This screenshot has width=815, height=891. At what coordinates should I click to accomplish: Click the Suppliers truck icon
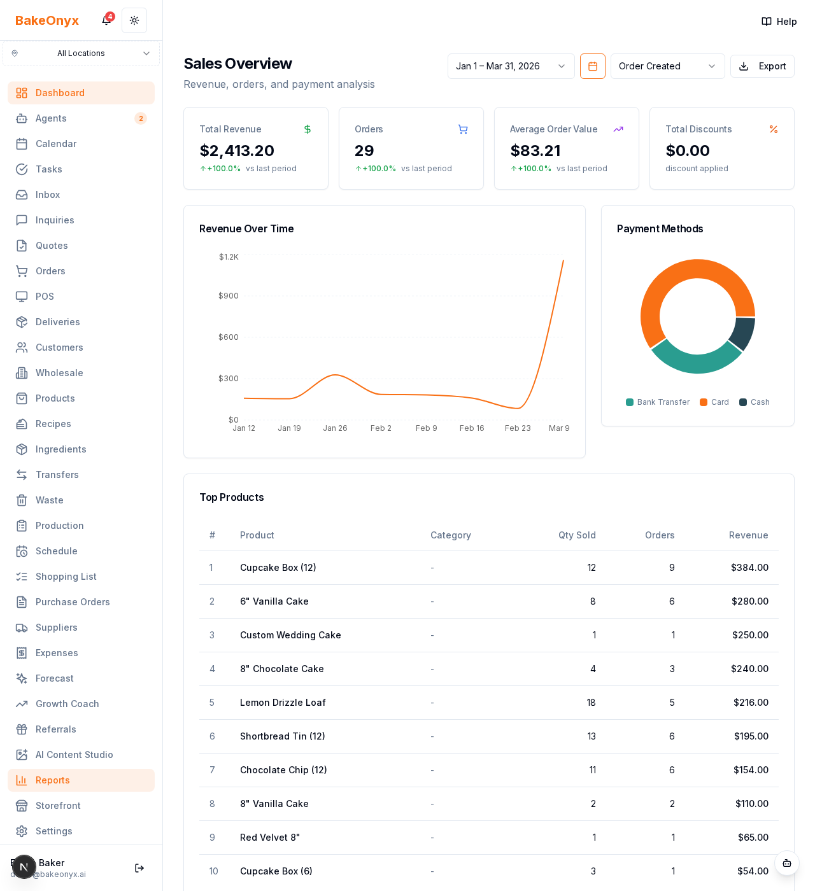click(x=22, y=628)
